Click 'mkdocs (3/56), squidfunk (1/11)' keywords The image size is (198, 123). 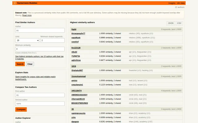coord(142,38)
